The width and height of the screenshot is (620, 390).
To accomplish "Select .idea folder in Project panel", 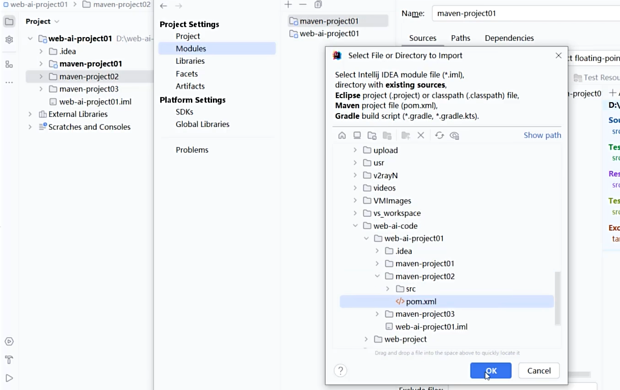I will [67, 51].
